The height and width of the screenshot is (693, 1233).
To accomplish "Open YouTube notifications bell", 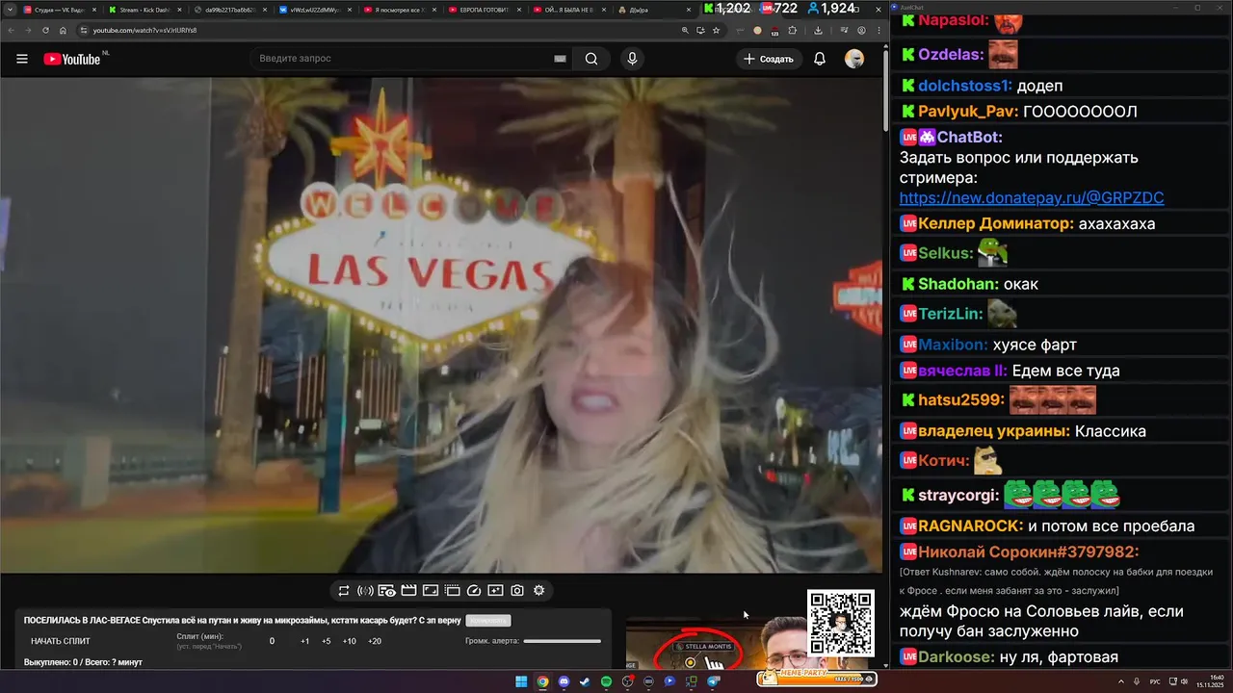I will [x=820, y=59].
